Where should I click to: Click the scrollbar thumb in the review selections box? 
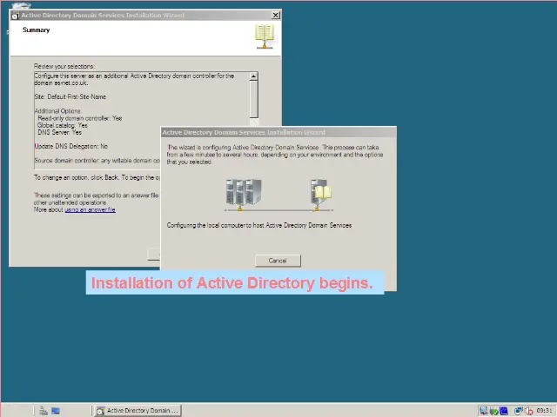click(253, 99)
